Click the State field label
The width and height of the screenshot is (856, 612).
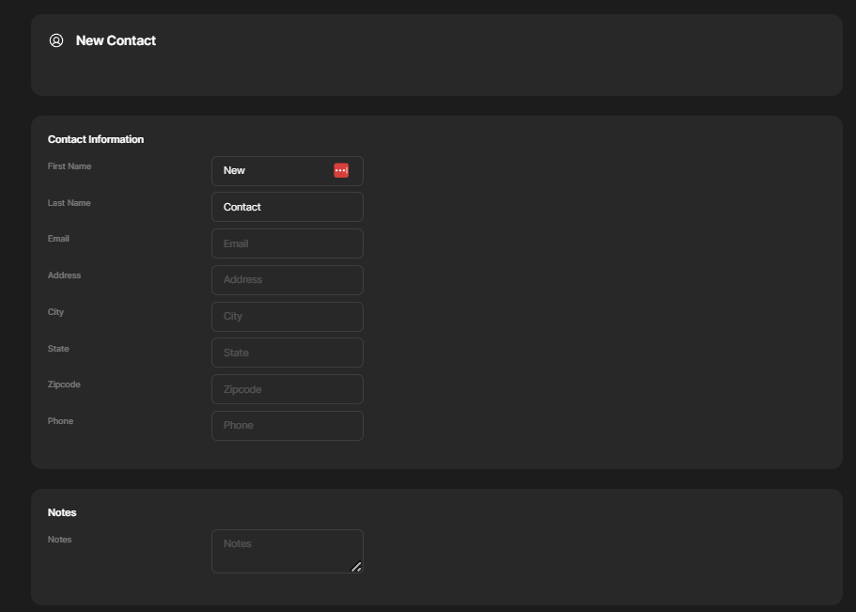click(x=58, y=349)
